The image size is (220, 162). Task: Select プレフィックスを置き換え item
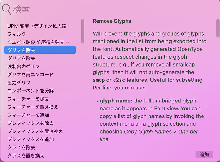pos(40,131)
